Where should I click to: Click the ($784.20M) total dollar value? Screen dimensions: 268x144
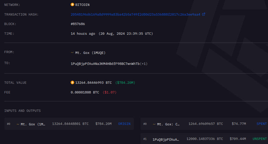pyautogui.click(x=125, y=83)
